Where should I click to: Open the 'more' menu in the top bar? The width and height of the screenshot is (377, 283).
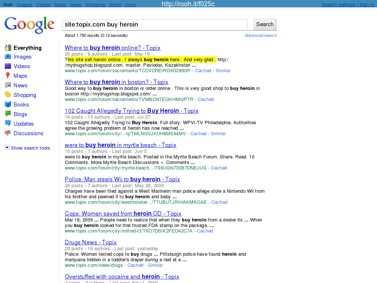tap(130, 5)
